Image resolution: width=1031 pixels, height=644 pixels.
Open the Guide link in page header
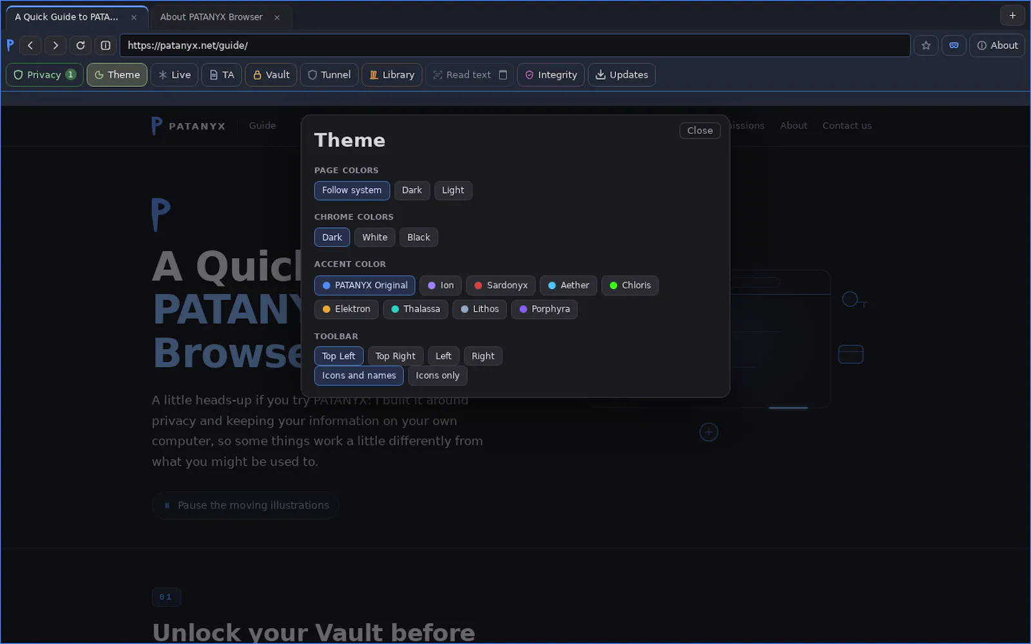pos(262,126)
